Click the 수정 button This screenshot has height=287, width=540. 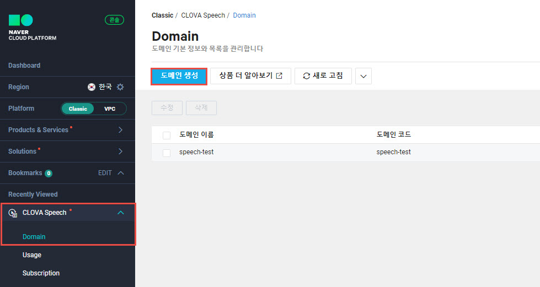(167, 108)
